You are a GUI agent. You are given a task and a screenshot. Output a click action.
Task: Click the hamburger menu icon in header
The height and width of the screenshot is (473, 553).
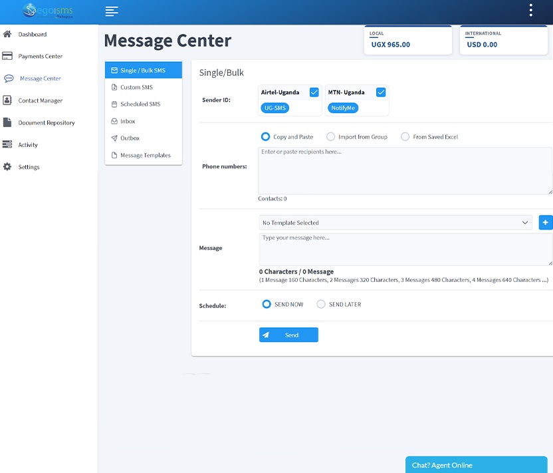(x=112, y=11)
